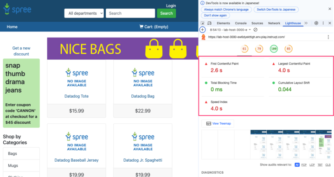Open DevTools three-dot customize menu

click(323, 23)
